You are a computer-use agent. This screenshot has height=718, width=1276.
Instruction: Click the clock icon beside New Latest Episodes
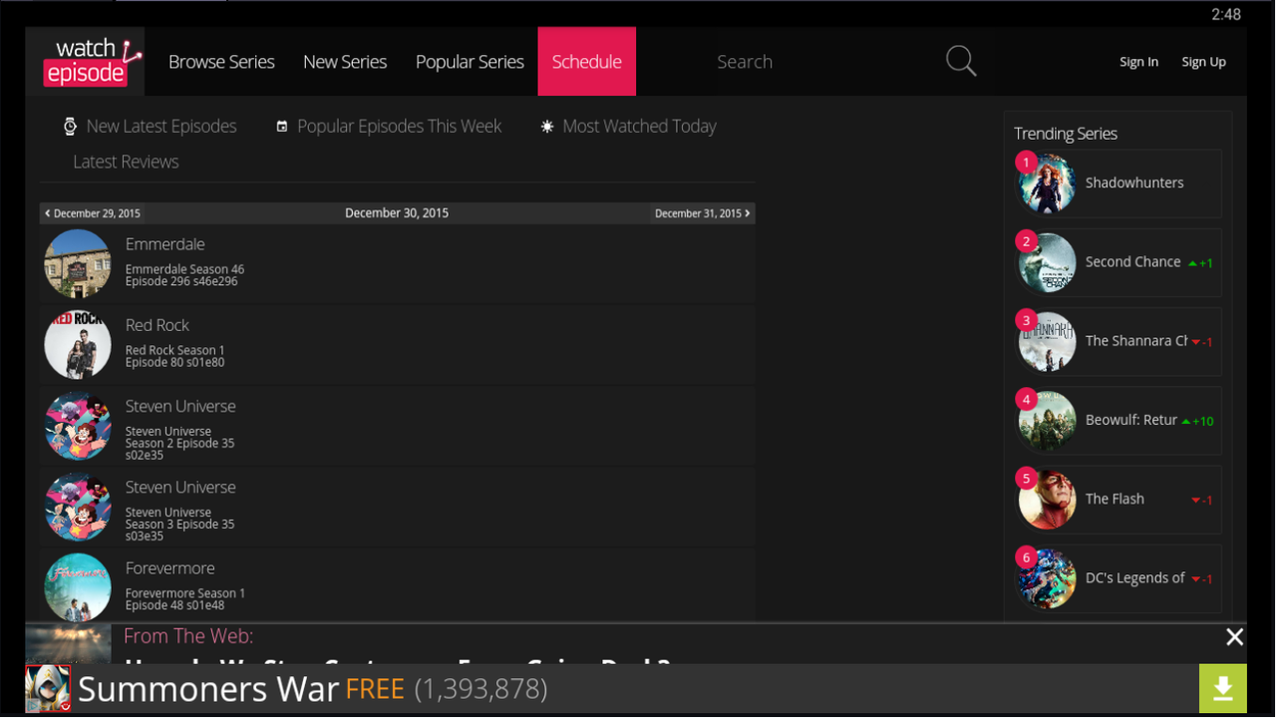tap(69, 126)
